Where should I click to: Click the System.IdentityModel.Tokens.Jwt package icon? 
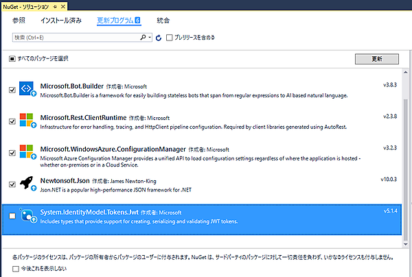(27, 215)
